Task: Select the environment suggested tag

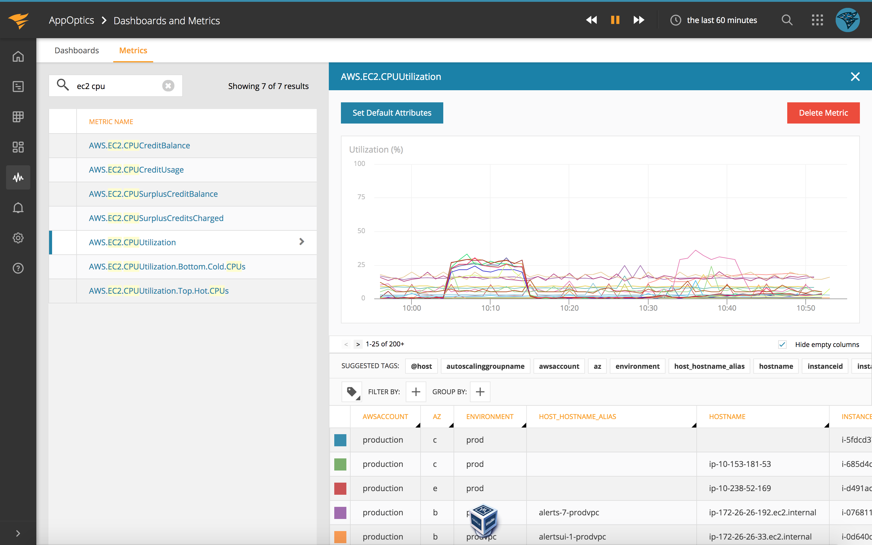Action: click(637, 366)
